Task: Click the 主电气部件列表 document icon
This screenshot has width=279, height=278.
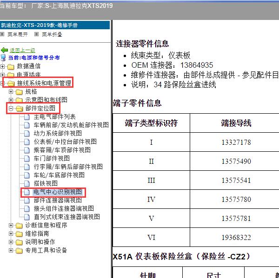Action: pyautogui.click(x=27, y=117)
